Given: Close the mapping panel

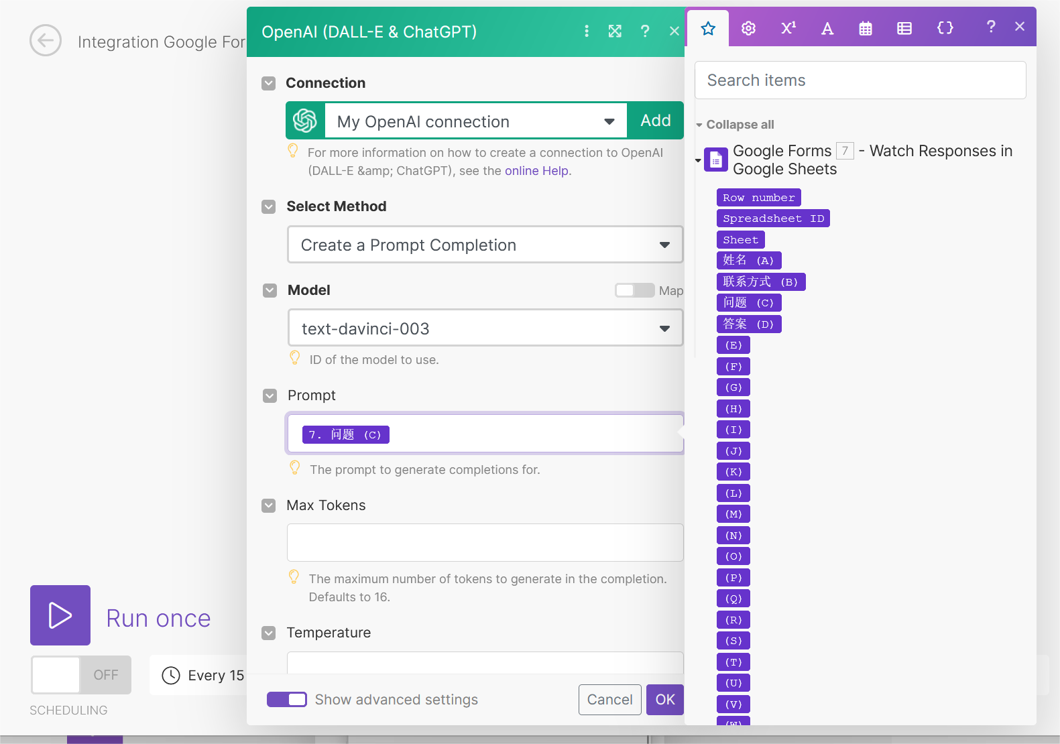Looking at the screenshot, I should point(1020,27).
